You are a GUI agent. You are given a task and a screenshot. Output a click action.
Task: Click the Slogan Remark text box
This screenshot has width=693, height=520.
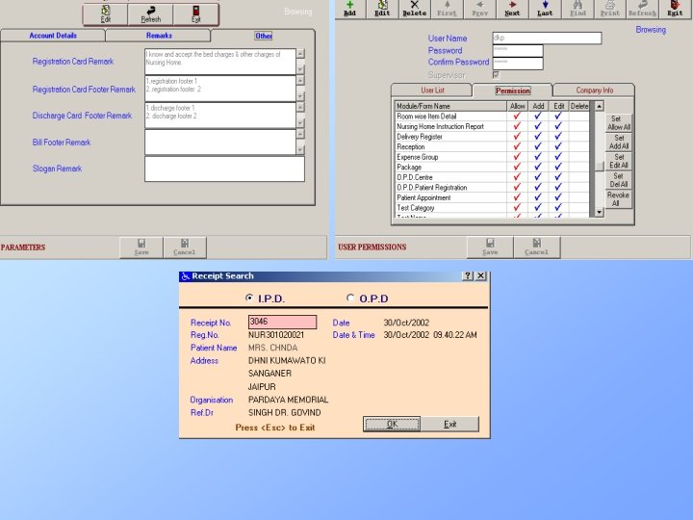(224, 169)
